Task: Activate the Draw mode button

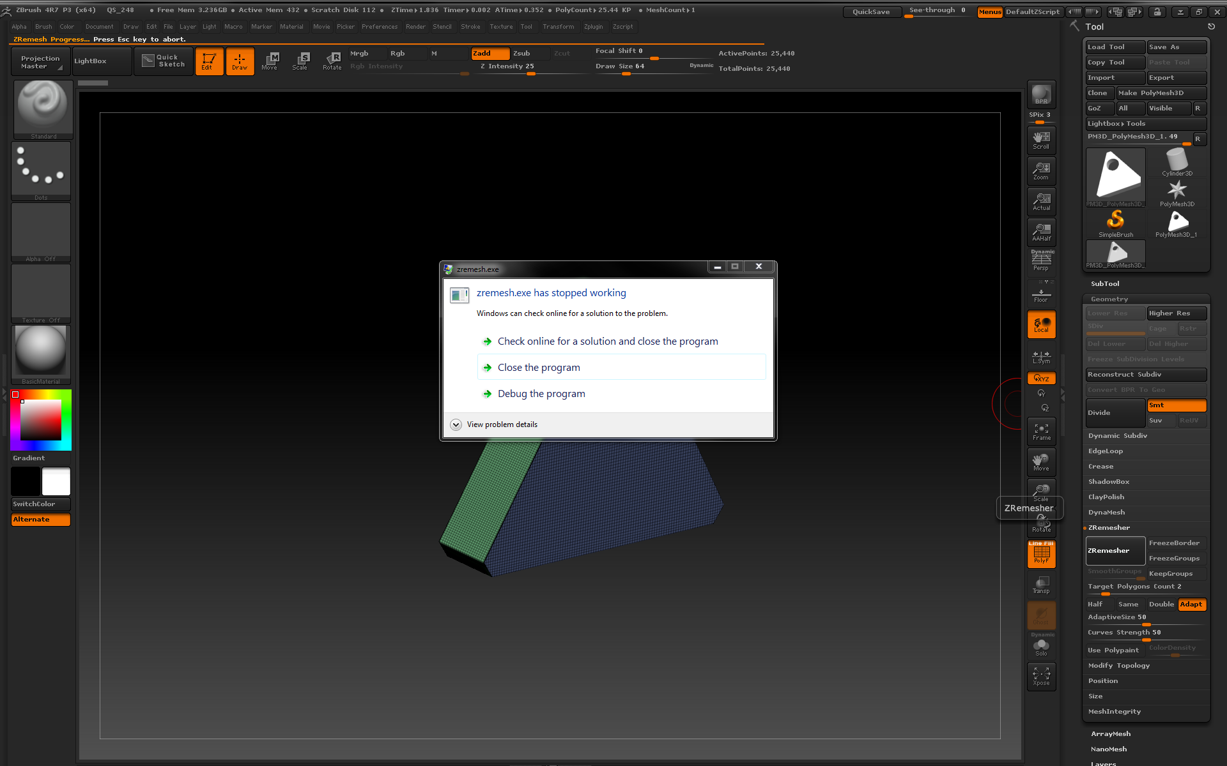Action: 240,61
